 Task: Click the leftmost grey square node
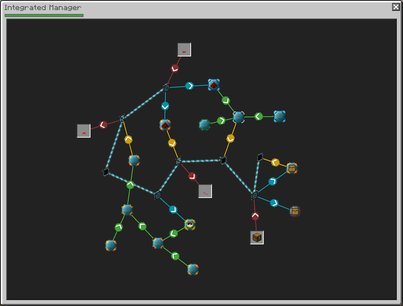84,131
